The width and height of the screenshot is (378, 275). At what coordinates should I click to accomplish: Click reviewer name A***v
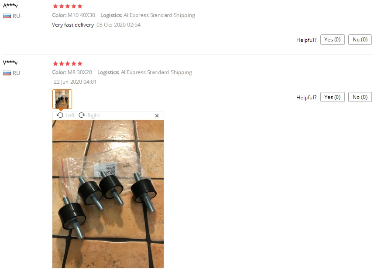tap(10, 5)
